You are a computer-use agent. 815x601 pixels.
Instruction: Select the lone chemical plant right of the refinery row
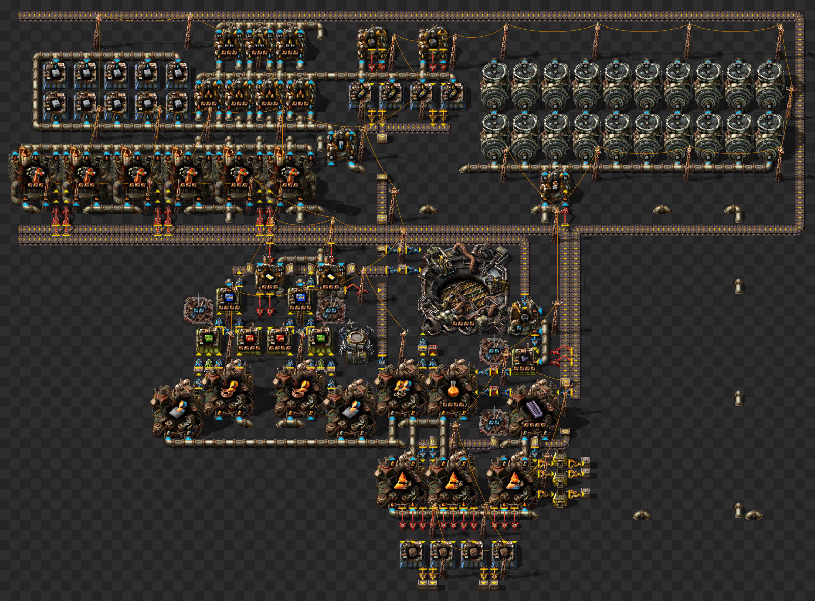341,145
